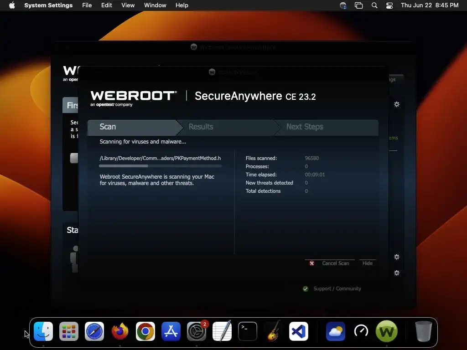Screen dimensions: 467x350
Task: Hide the scan window
Action: pos(367,263)
